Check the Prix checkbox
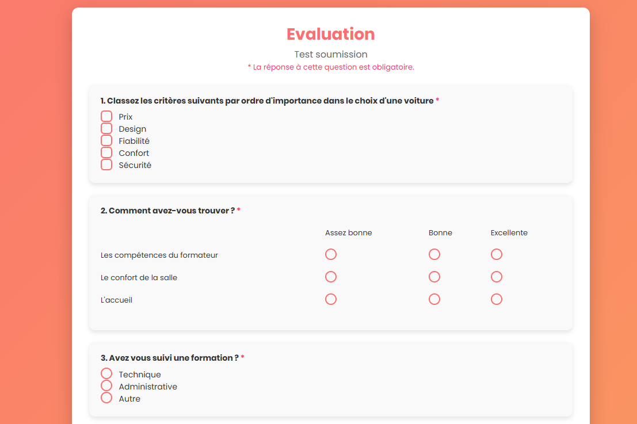The height and width of the screenshot is (424, 637). [106, 116]
